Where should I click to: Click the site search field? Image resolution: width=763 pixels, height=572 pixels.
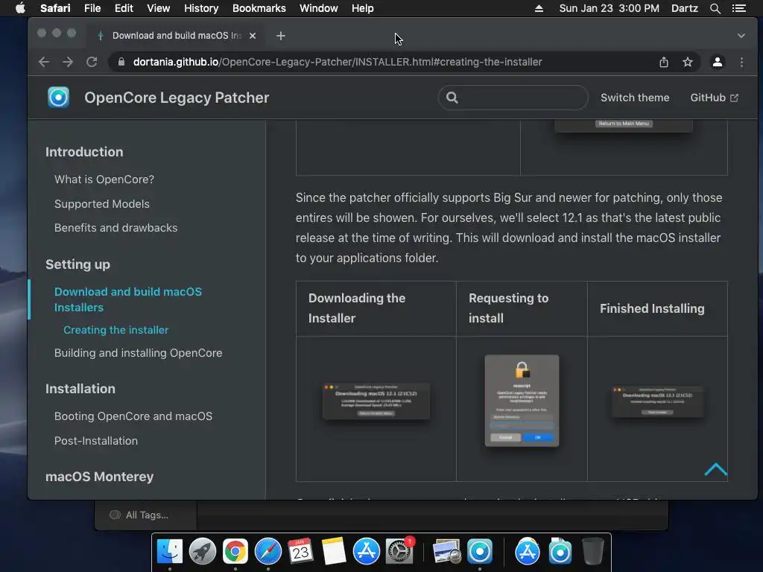pyautogui.click(x=513, y=98)
